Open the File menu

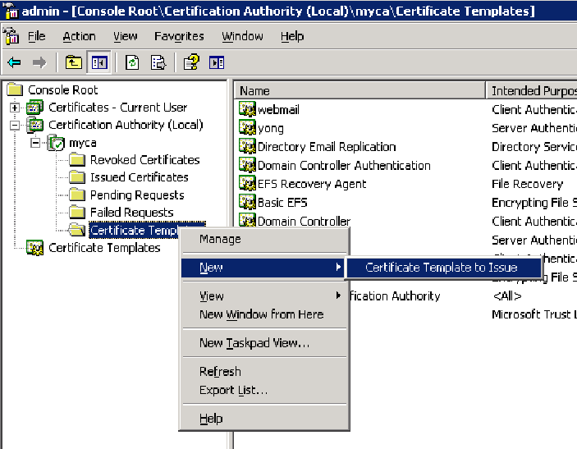(36, 36)
